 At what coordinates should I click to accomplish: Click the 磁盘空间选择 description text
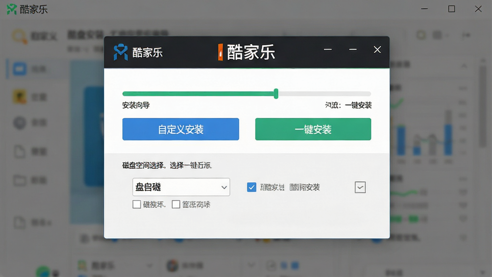(x=167, y=165)
